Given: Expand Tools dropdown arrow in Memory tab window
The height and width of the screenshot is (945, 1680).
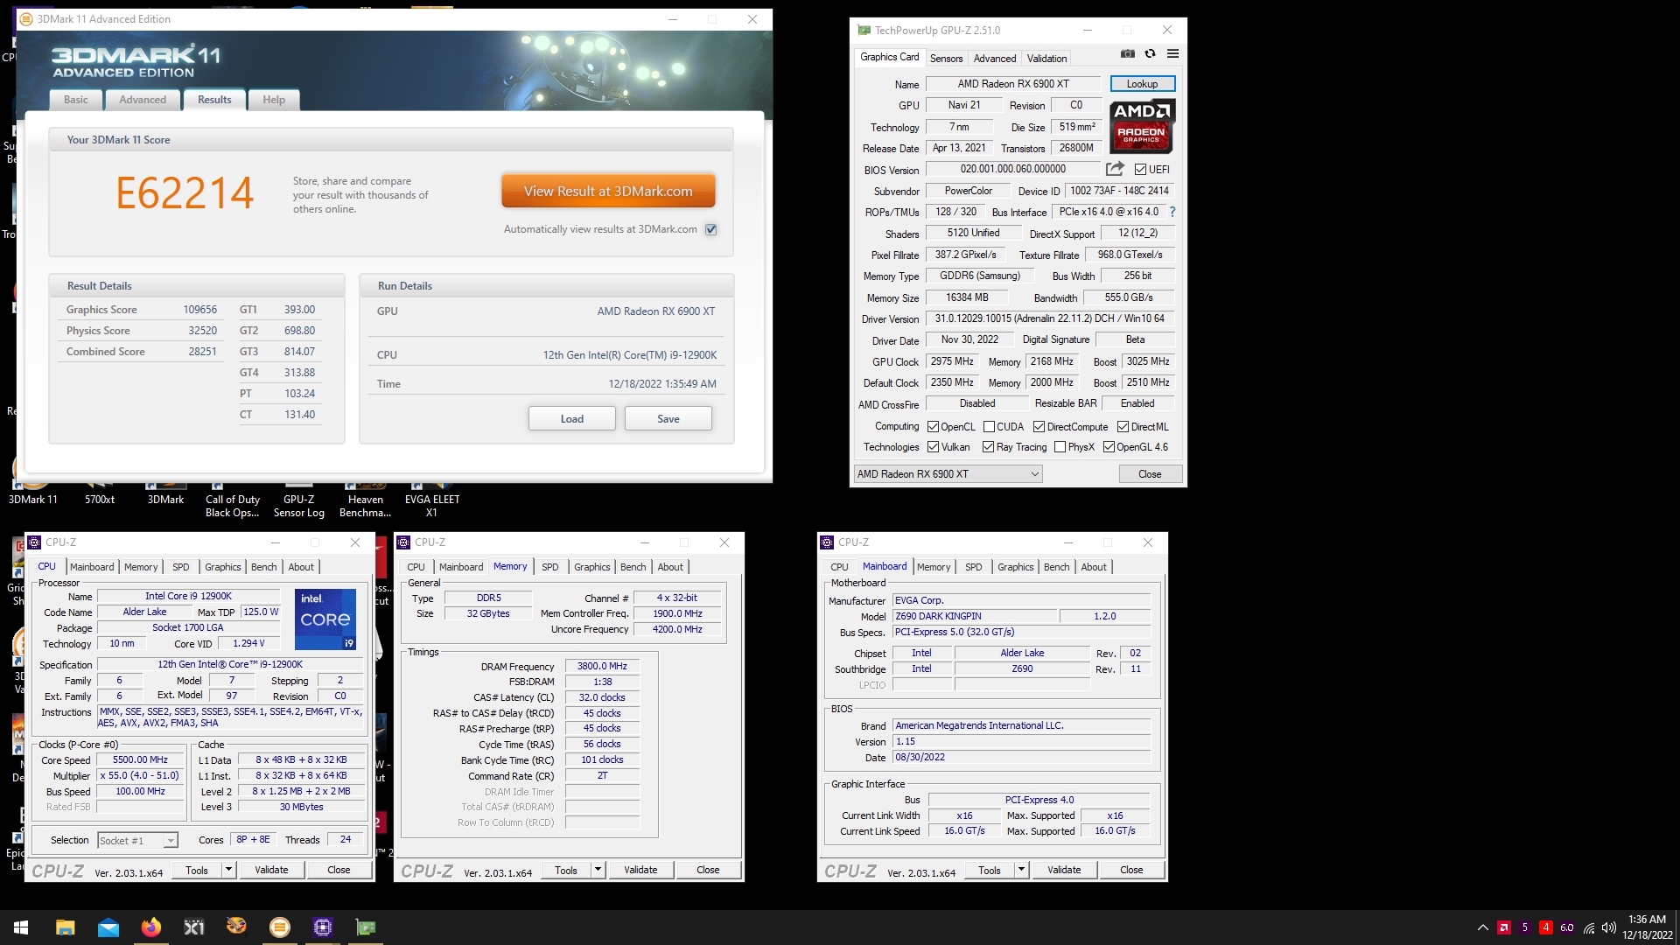Looking at the screenshot, I should tap(598, 870).
